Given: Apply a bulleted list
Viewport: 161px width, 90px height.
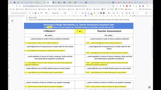Looking at the screenshot, I should click(x=122, y=13).
